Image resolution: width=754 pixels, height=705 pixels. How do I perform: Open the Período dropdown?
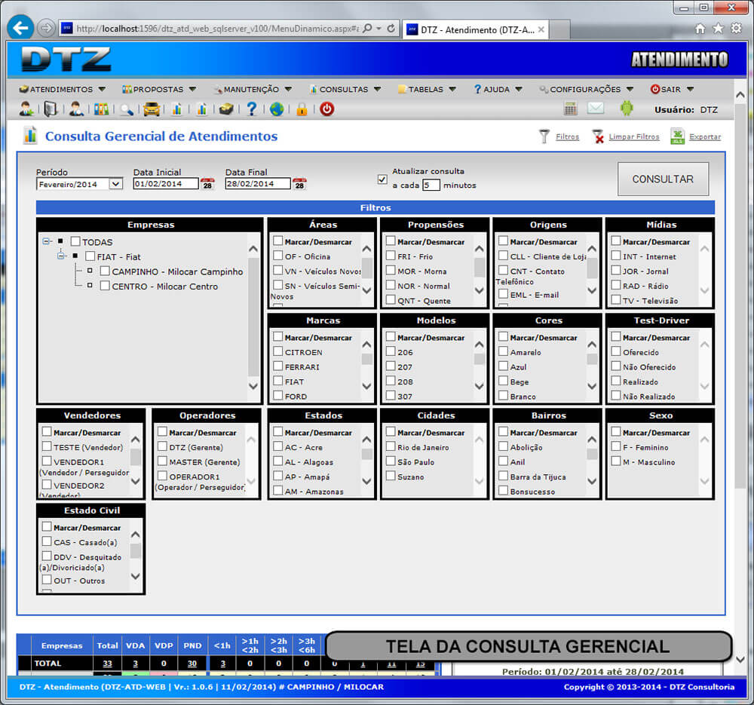point(79,184)
